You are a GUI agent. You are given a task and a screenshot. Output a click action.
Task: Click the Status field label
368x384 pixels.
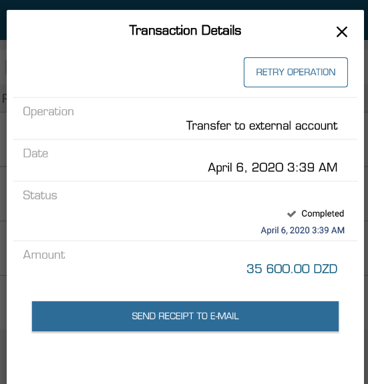[40, 195]
